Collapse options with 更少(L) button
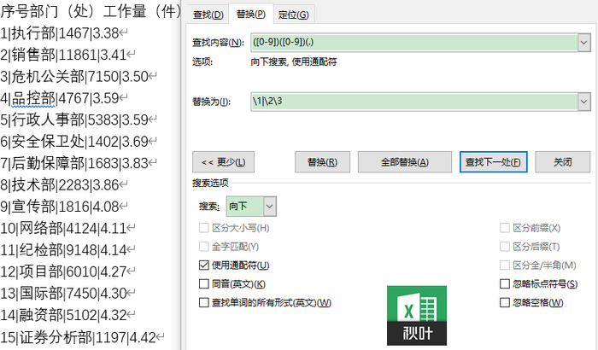 pos(223,162)
